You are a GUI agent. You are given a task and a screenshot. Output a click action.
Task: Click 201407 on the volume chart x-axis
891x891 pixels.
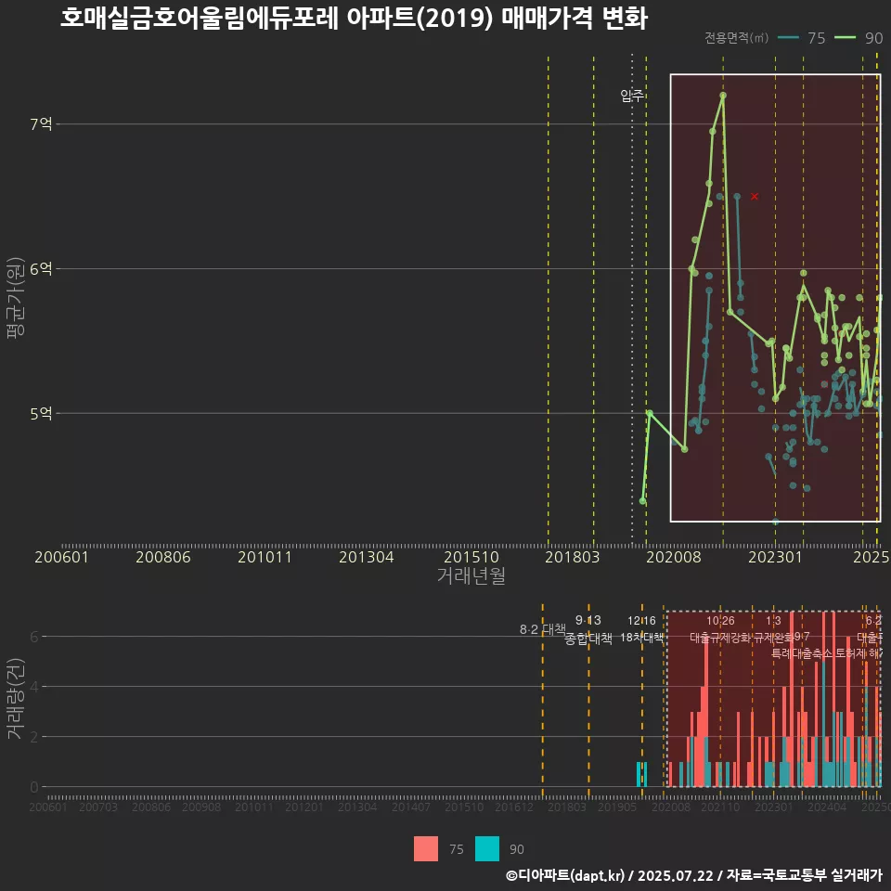(x=411, y=807)
